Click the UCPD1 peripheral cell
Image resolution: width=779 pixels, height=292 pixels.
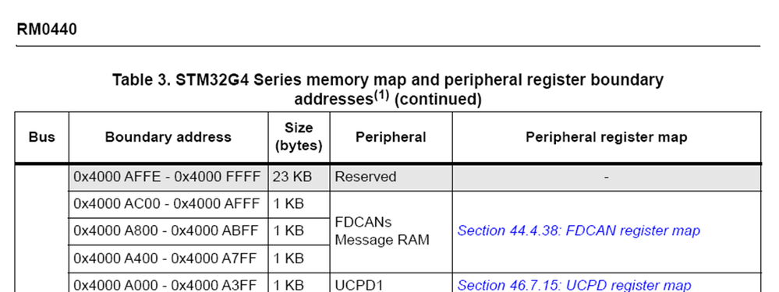pos(391,285)
